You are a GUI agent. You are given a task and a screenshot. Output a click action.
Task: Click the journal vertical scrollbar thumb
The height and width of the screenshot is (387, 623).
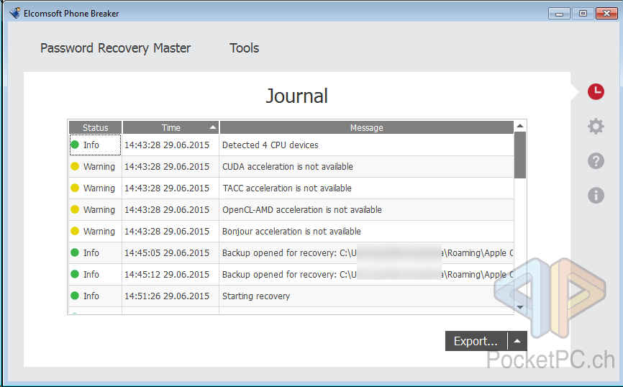pyautogui.click(x=520, y=155)
